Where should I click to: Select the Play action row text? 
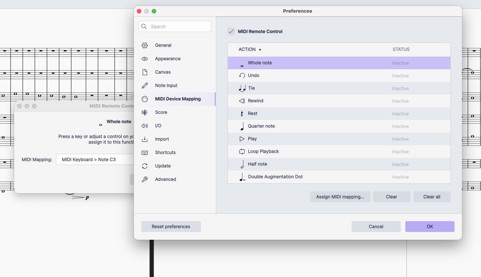pos(252,139)
